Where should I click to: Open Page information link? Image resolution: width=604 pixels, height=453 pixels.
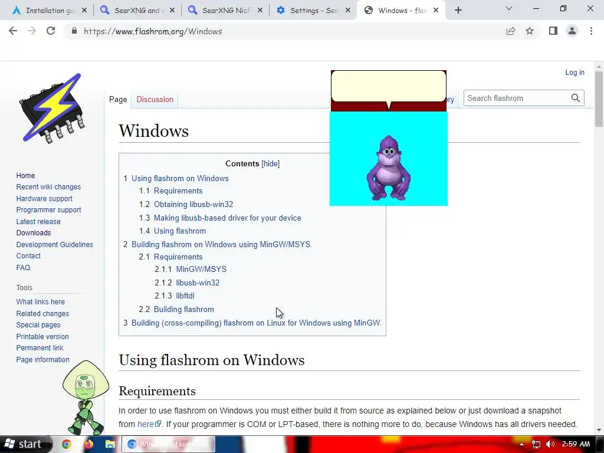(42, 360)
